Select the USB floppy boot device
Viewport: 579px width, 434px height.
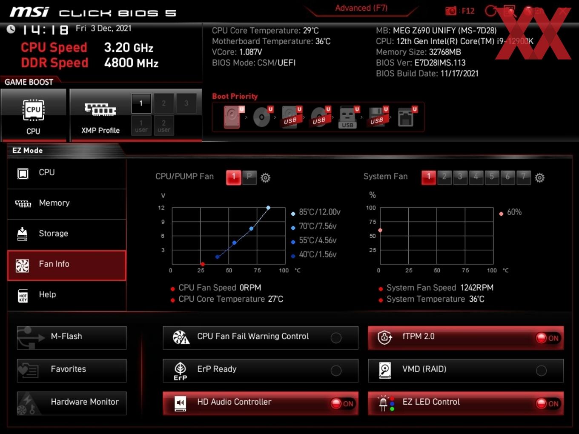click(378, 117)
